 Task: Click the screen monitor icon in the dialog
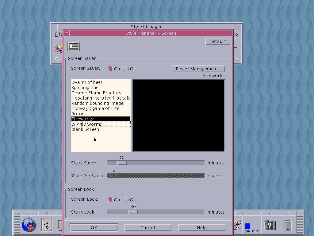pyautogui.click(x=74, y=47)
